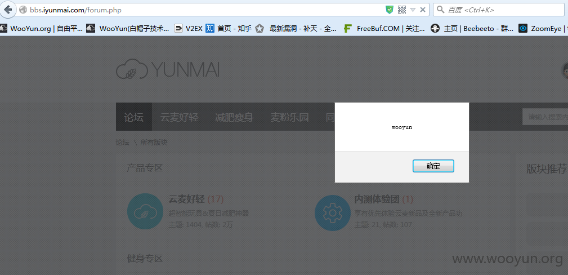Select the 减肥瘦身 navigation tab
This screenshot has height=275, width=568.
(x=234, y=117)
